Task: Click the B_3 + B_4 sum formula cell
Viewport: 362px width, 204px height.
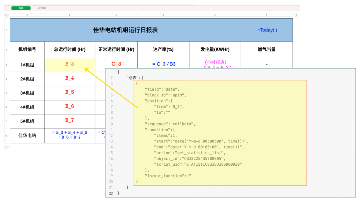Action: click(70, 135)
